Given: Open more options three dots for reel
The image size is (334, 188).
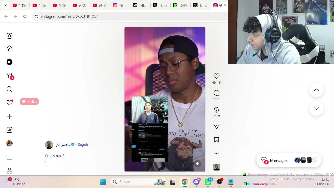Looking at the screenshot, I should pyautogui.click(x=217, y=154).
